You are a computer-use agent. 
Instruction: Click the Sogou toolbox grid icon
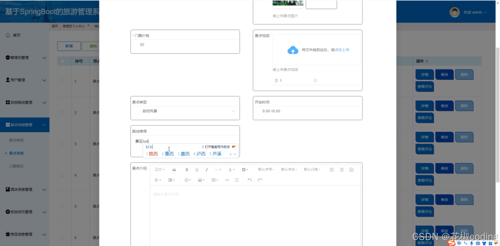click(490, 243)
